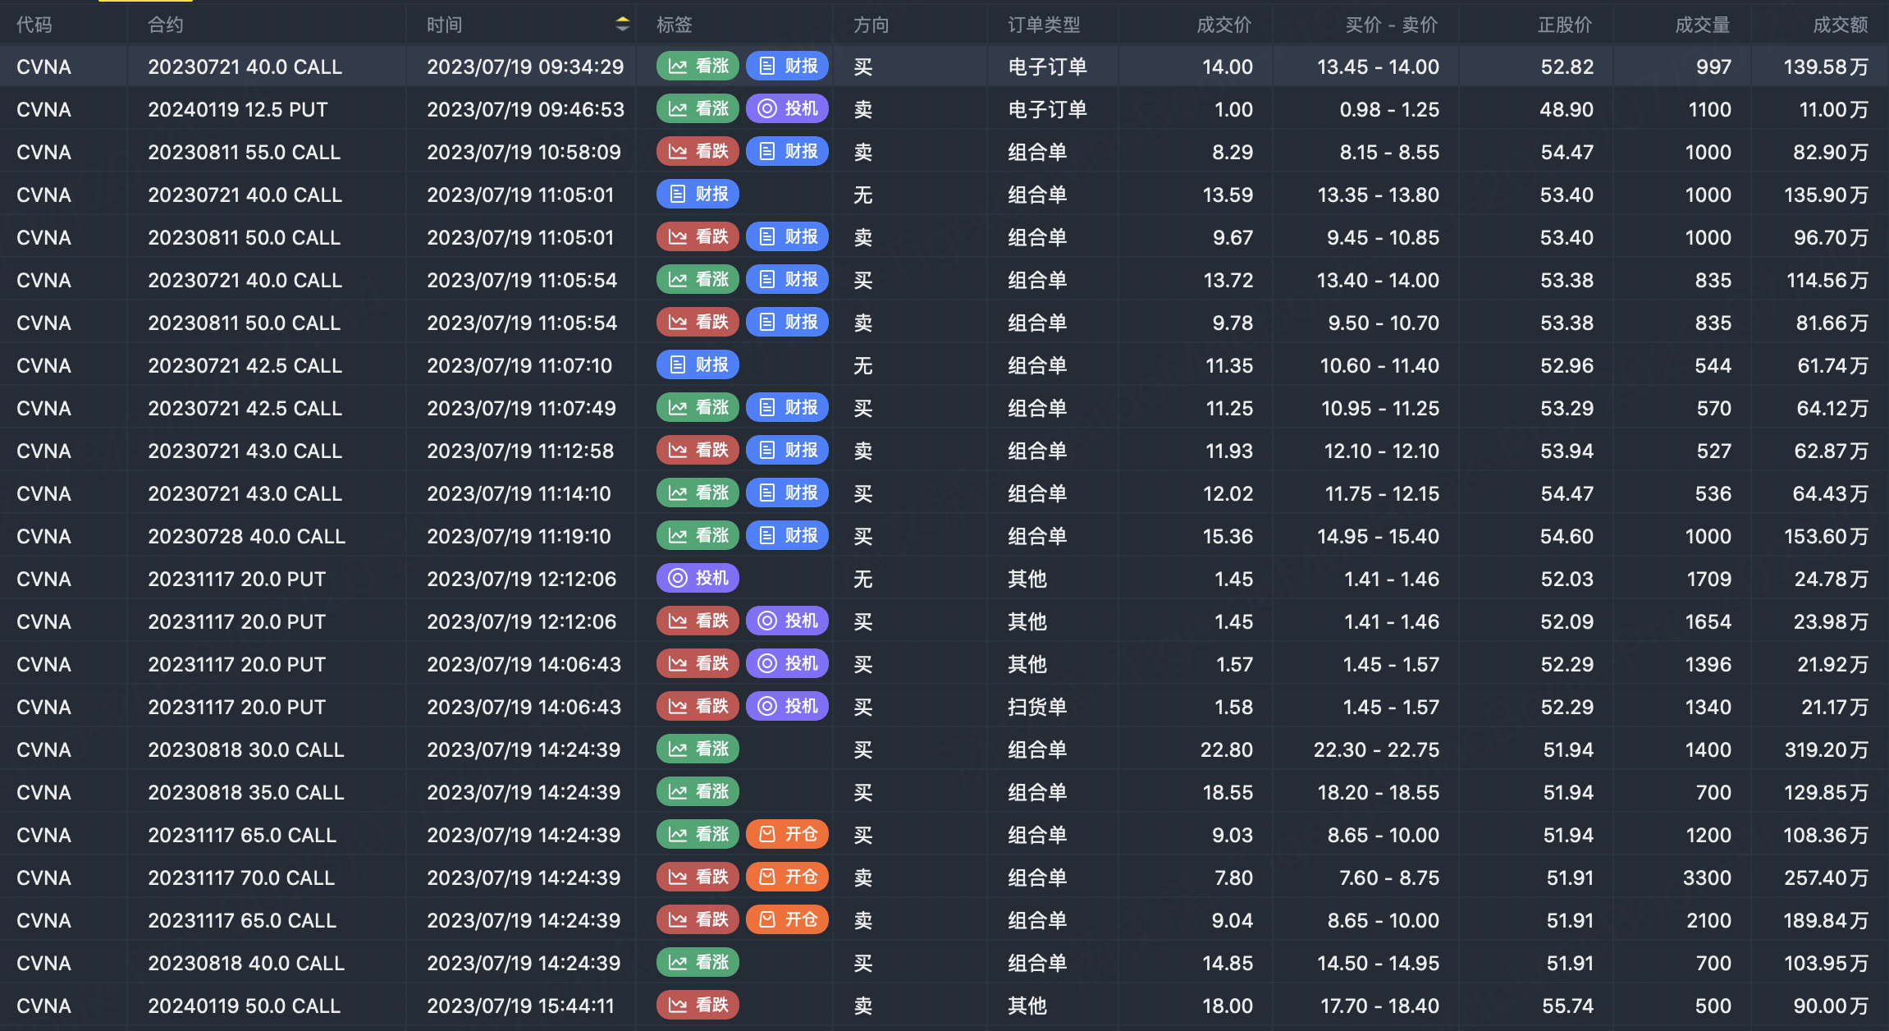Select the 20230721 42.5 CALL 买 row
Viewport: 1889px width, 1031px height.
tap(245, 408)
